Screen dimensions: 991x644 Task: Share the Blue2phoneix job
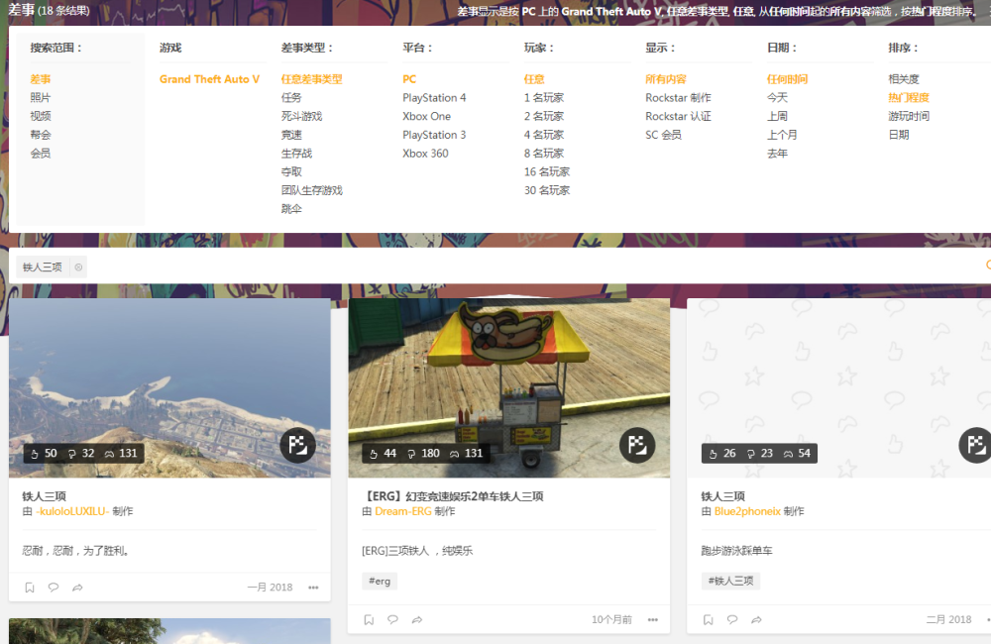coord(756,620)
